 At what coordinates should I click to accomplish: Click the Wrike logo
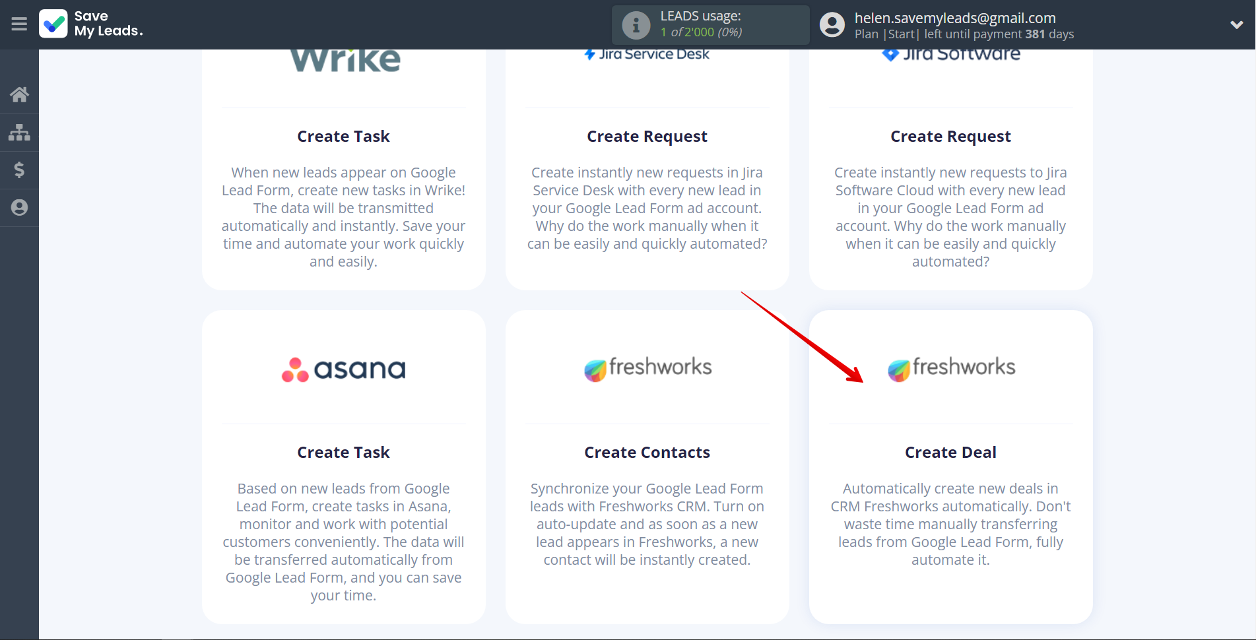click(345, 60)
